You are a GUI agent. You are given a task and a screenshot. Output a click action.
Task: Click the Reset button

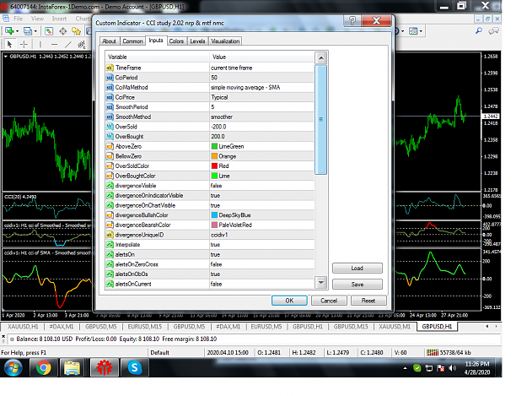(x=368, y=301)
